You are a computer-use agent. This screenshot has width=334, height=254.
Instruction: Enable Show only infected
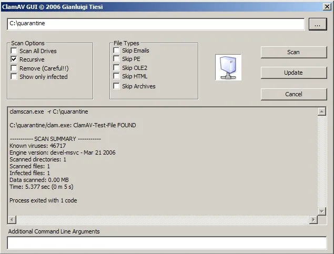point(14,76)
